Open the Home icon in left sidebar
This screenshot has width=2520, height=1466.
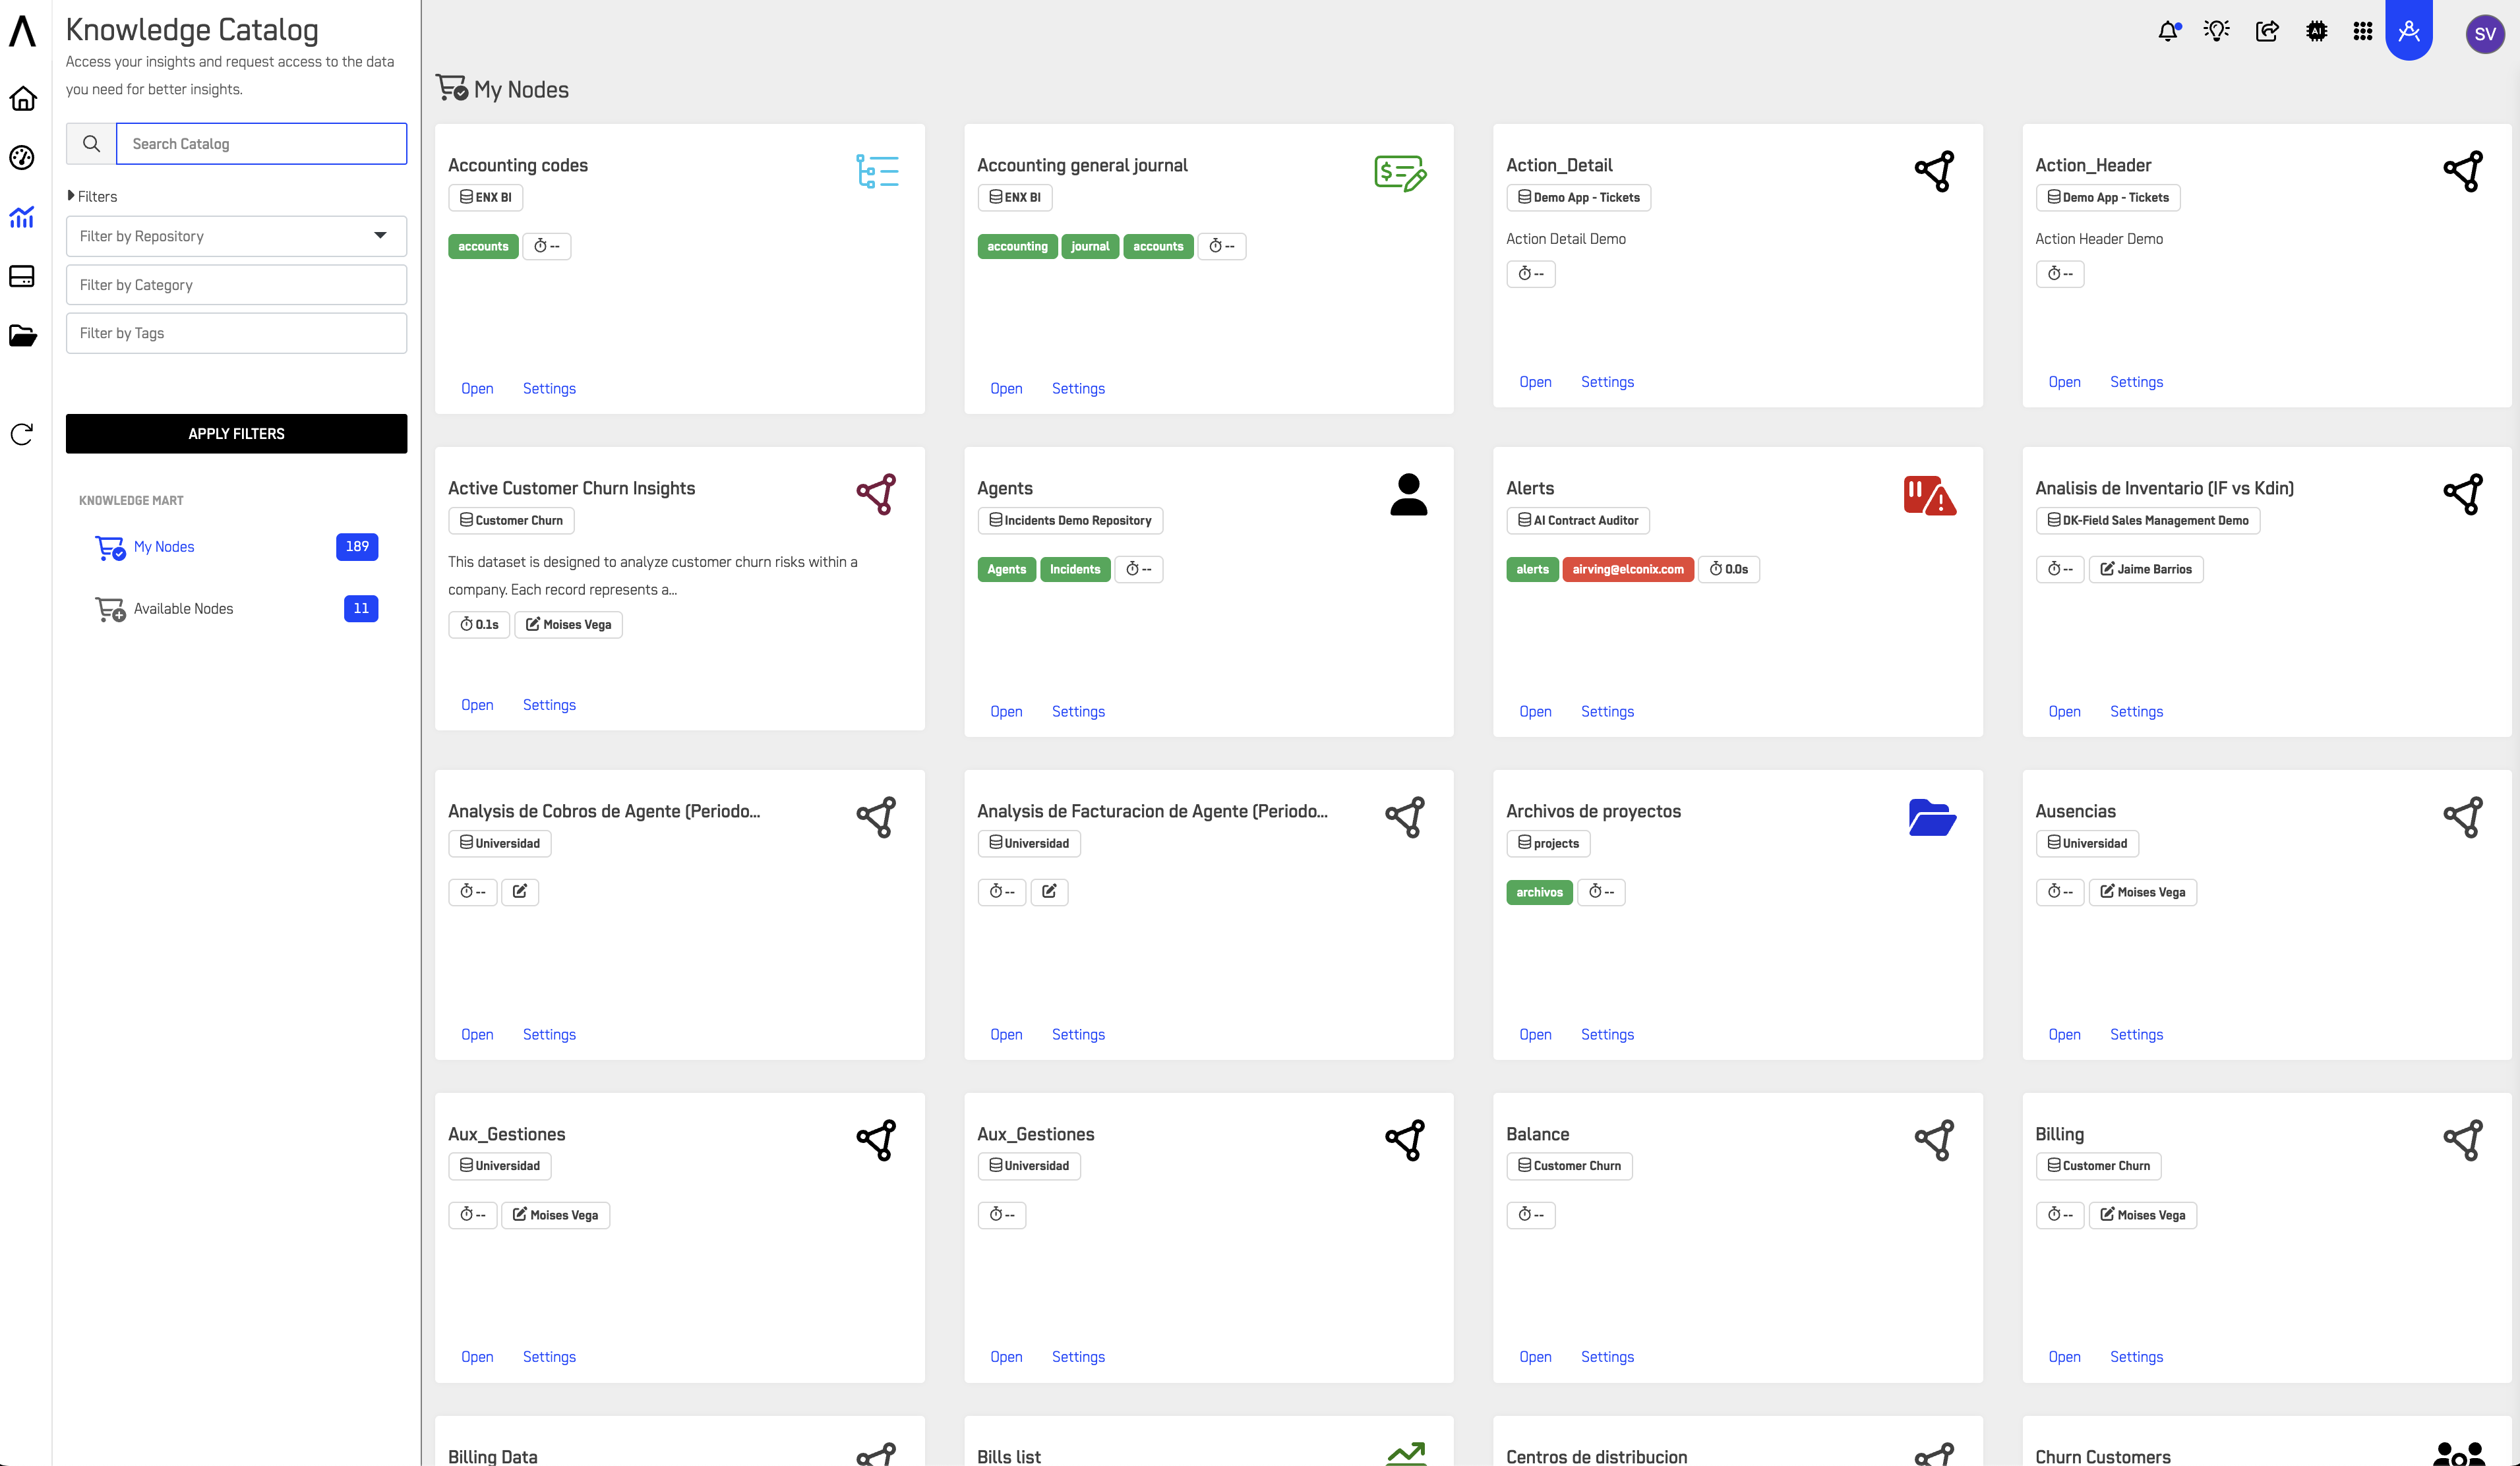(x=23, y=99)
